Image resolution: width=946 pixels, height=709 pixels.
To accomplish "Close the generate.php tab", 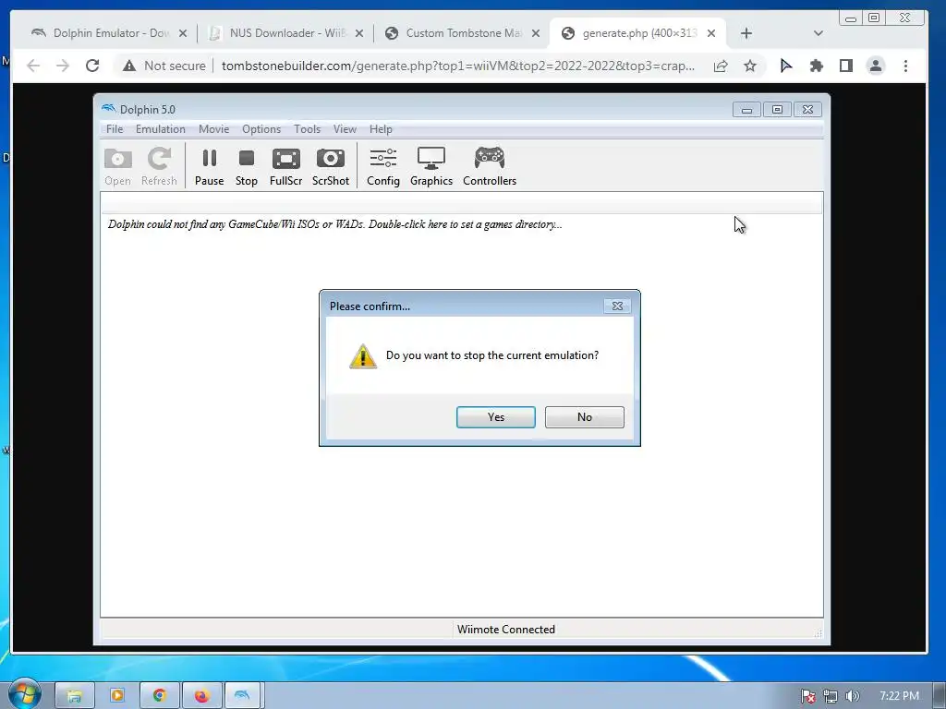I will pos(711,33).
